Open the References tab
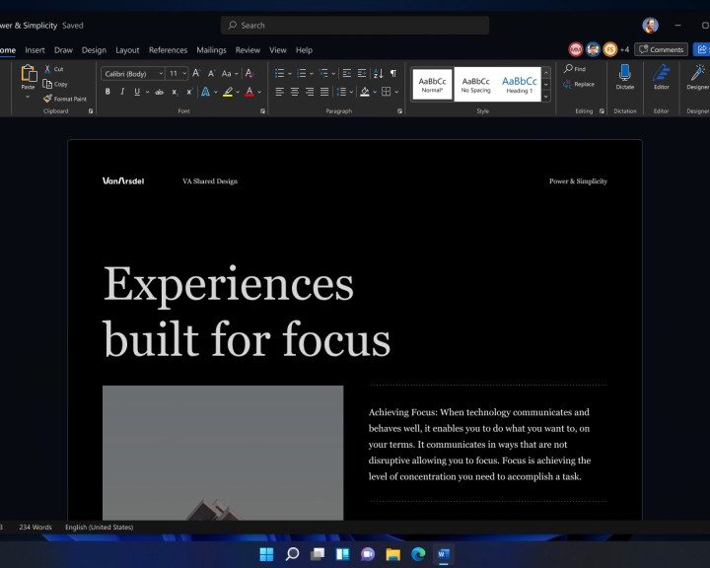Screen dimensions: 710x568 tap(168, 50)
